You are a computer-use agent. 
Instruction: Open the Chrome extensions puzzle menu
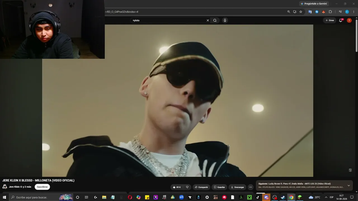tap(330, 12)
